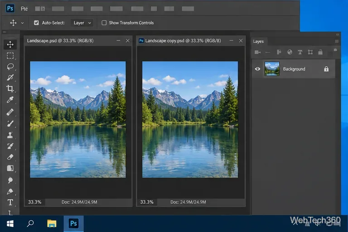Minimize the Landscape copy.psd window
Image resolution: width=348 pixels, height=232 pixels.
click(x=231, y=41)
